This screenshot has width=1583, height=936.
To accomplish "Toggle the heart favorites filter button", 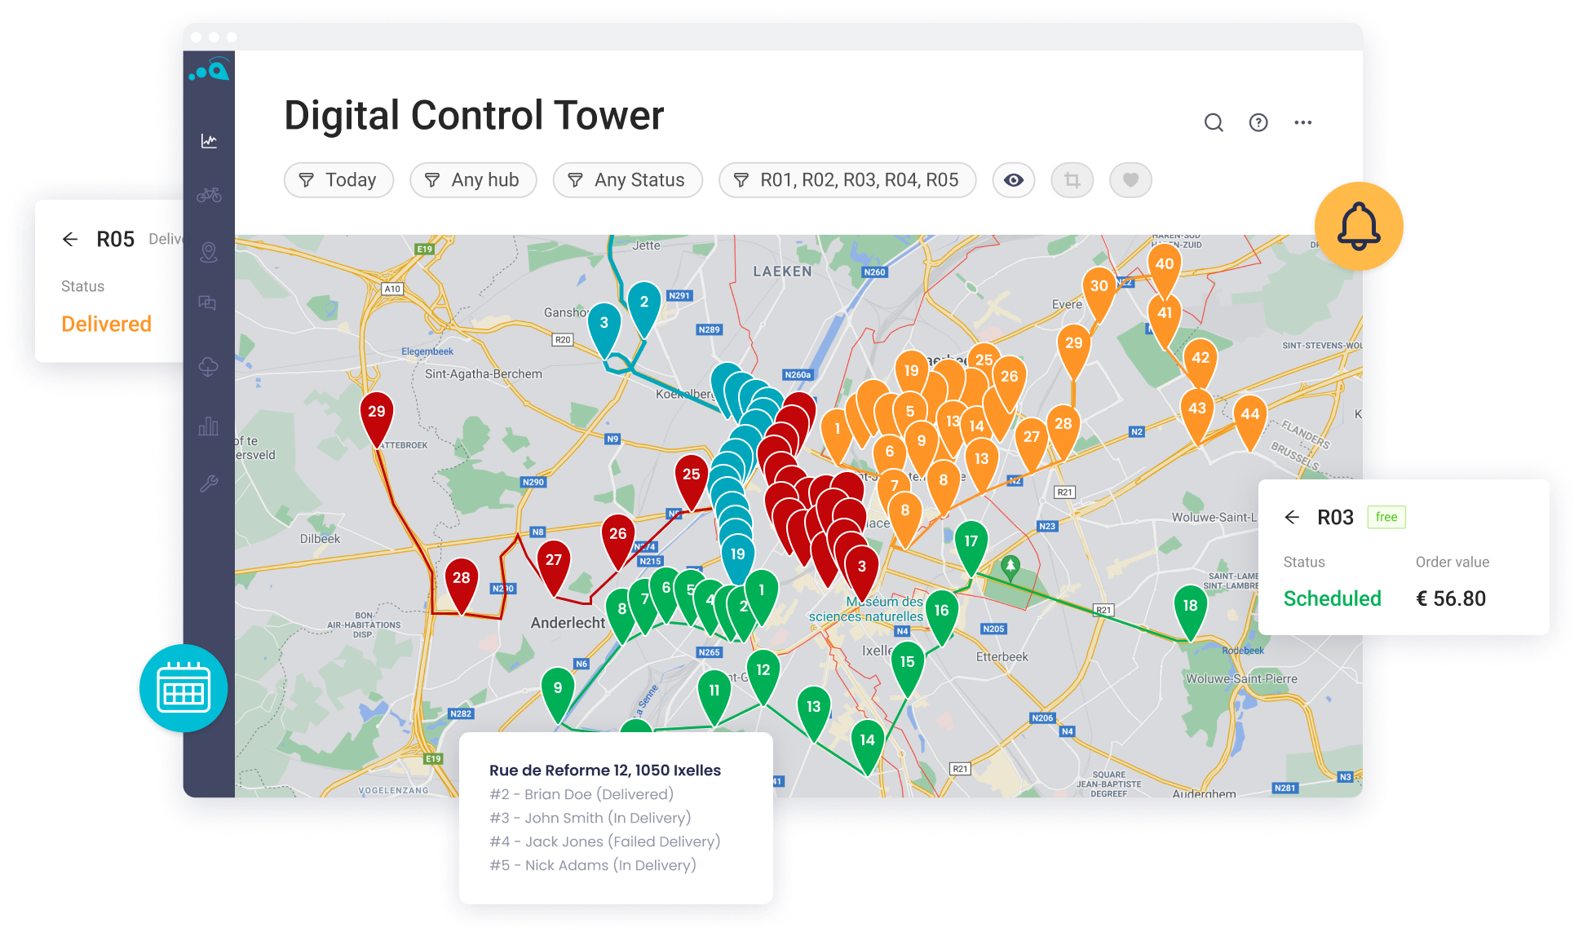I will tap(1130, 180).
